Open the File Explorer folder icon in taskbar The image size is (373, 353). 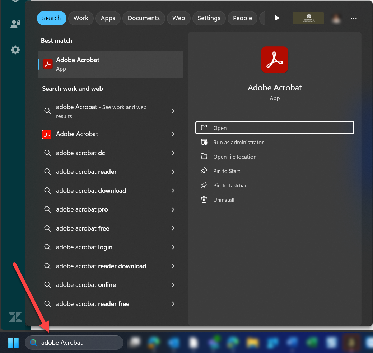pyautogui.click(x=252, y=343)
